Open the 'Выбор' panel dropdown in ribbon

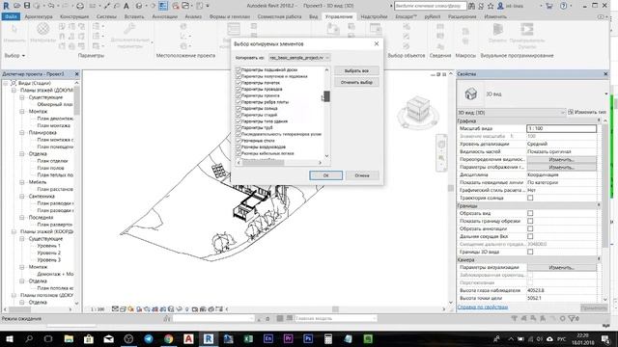pyautogui.click(x=14, y=56)
